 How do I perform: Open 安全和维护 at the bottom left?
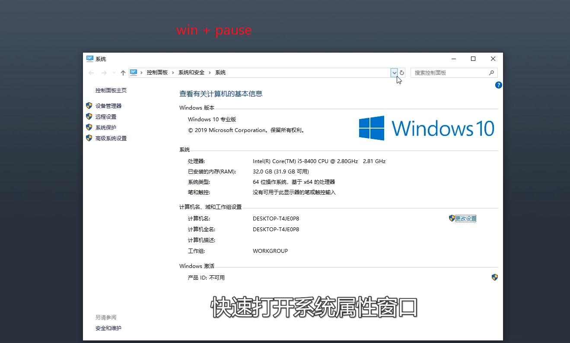(108, 328)
